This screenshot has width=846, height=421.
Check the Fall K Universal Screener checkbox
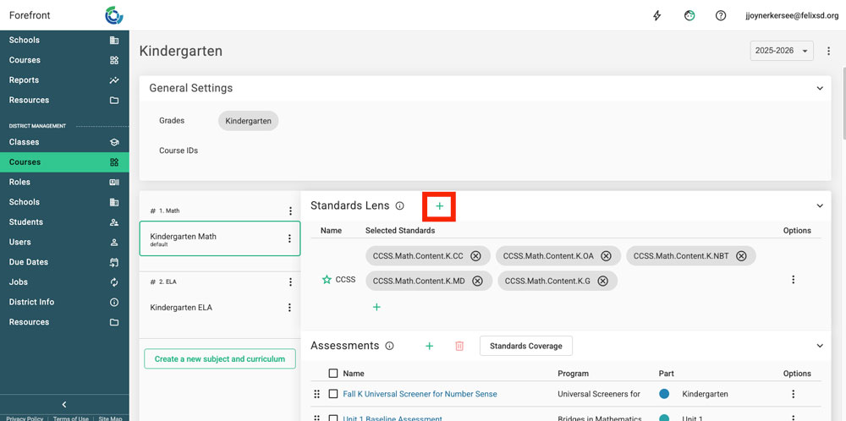click(332, 394)
